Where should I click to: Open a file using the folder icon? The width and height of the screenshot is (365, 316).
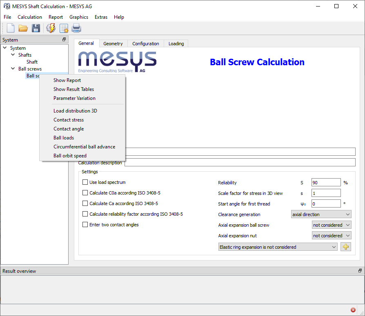(23, 28)
